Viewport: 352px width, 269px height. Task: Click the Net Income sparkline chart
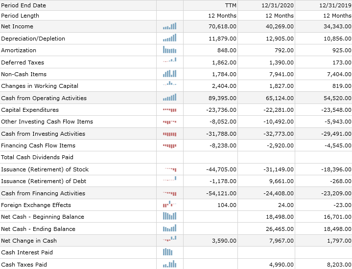(x=169, y=26)
